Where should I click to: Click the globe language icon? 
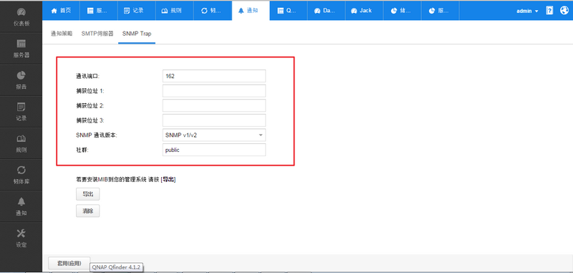564,11
